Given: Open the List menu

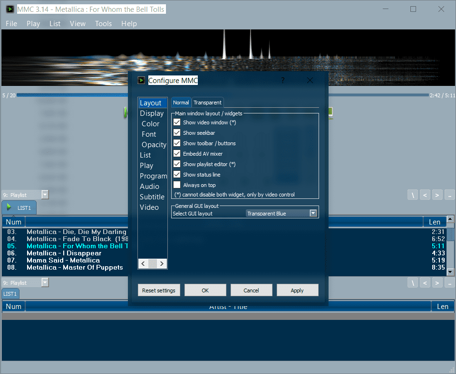Looking at the screenshot, I should pos(55,24).
